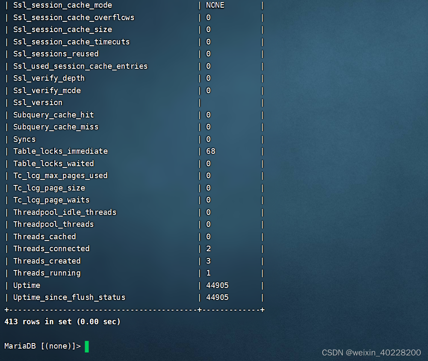Click Table_locks_immediate variable name

[60, 151]
